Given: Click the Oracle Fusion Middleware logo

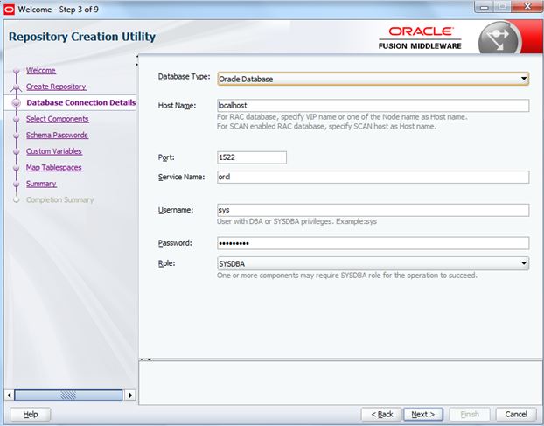Looking at the screenshot, I should point(420,38).
